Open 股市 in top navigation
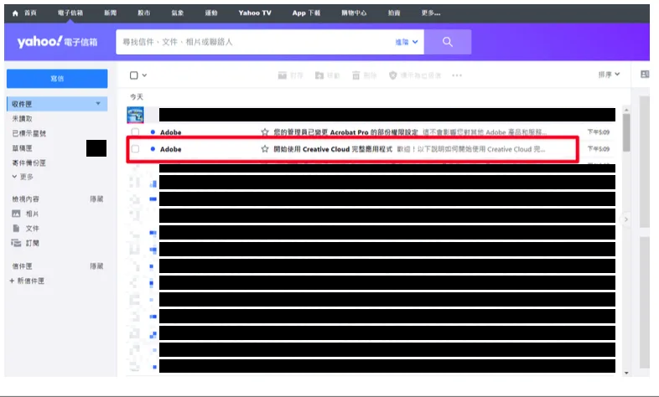This screenshot has width=659, height=397. coord(144,13)
